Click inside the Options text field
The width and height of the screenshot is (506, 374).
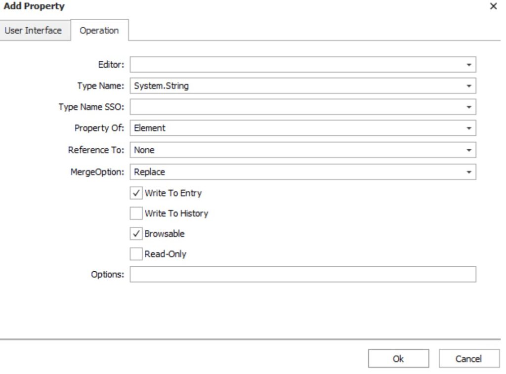point(302,274)
